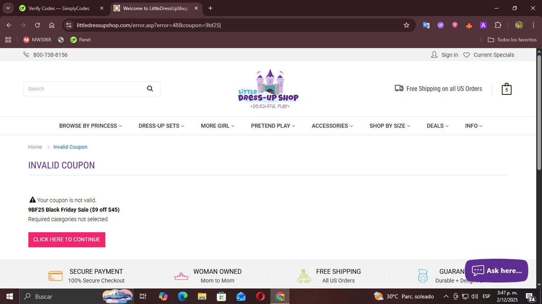The width and height of the screenshot is (542, 304).
Task: Click the Little Dress-Up Shop logo
Action: (x=268, y=89)
